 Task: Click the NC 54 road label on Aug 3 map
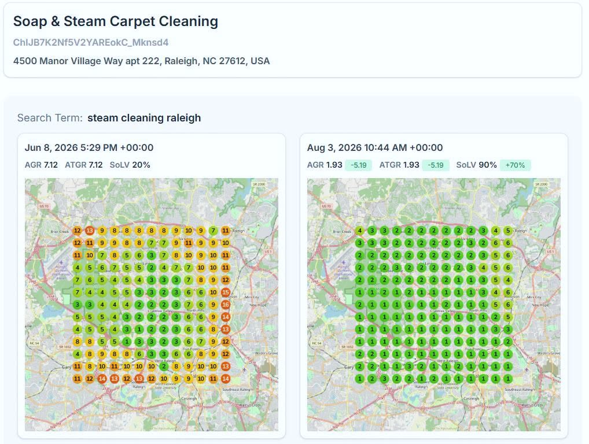(x=317, y=343)
